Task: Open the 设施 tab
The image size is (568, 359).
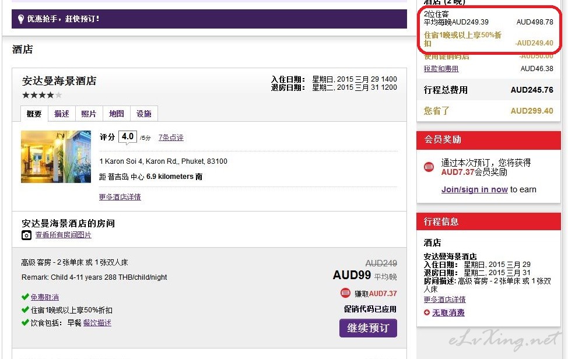Action: [x=143, y=114]
